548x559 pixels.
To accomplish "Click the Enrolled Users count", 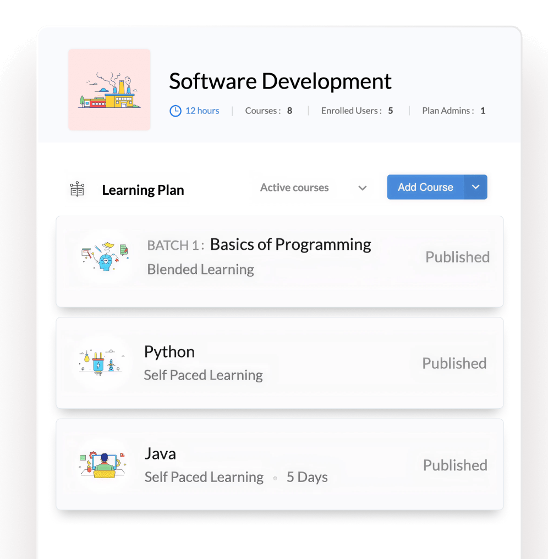I will click(x=390, y=111).
